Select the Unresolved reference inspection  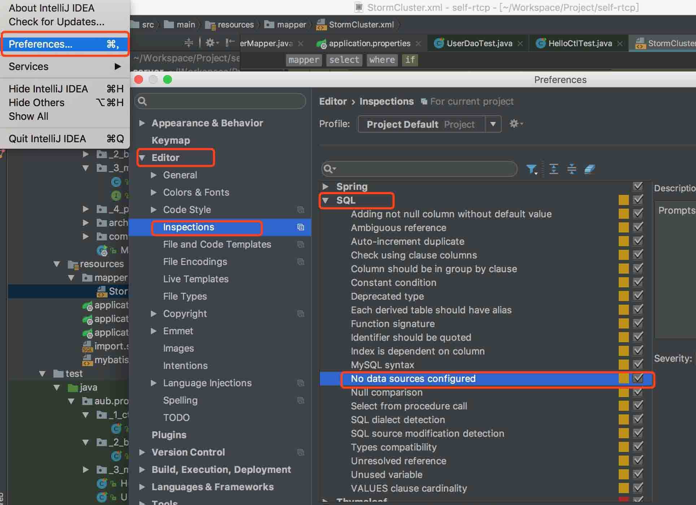pos(398,461)
